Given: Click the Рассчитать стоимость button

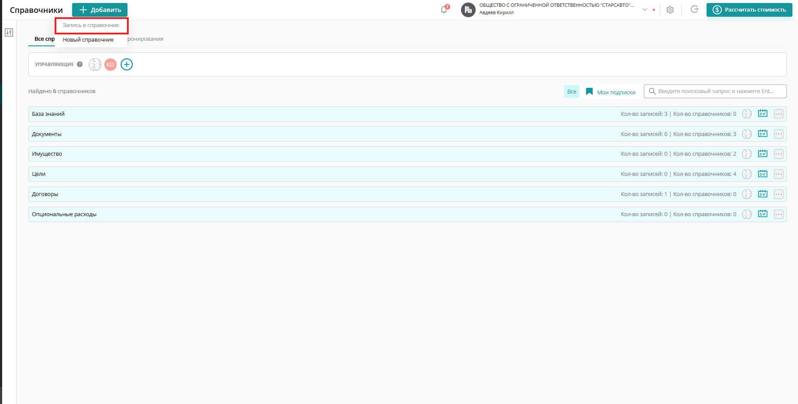Looking at the screenshot, I should 749,10.
